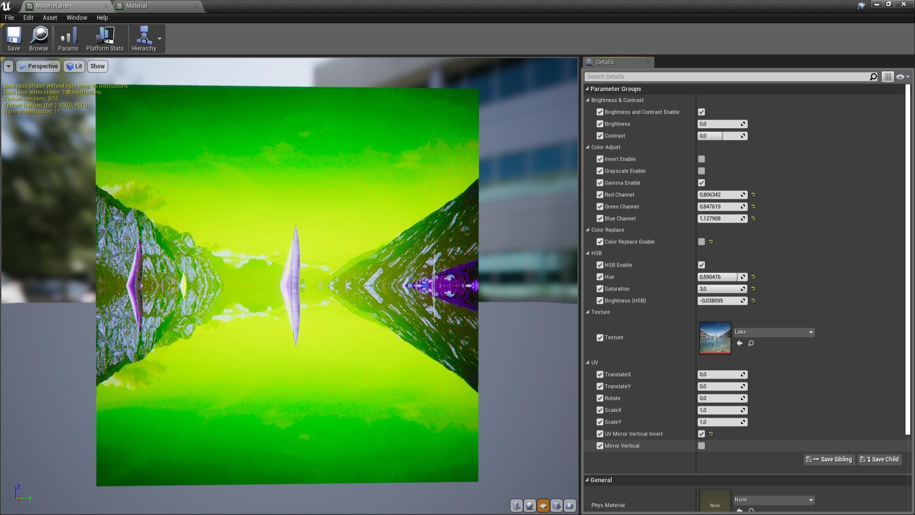Image resolution: width=915 pixels, height=515 pixels.
Task: Enable the Grayscale Enable checkbox
Action: tap(701, 171)
